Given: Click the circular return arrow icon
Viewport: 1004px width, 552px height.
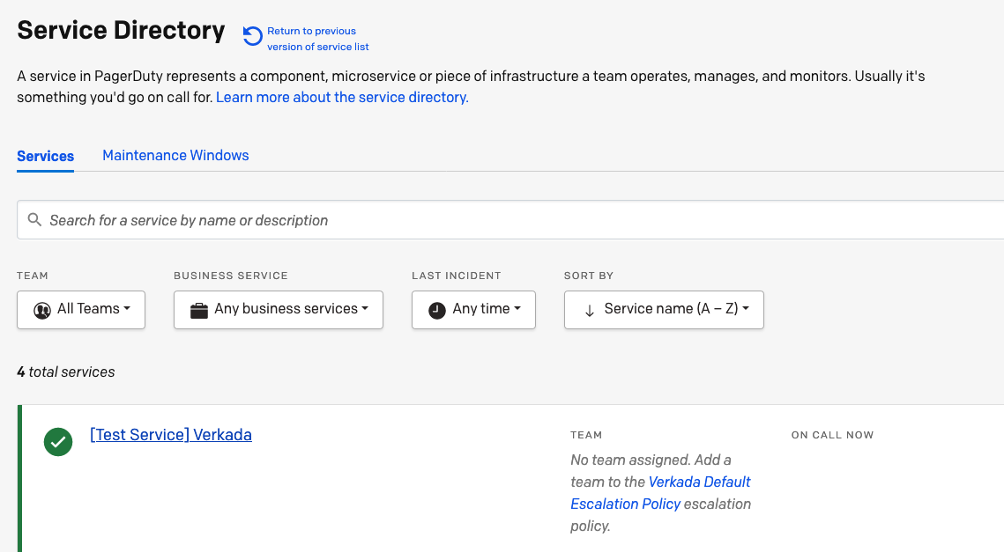Looking at the screenshot, I should (253, 36).
